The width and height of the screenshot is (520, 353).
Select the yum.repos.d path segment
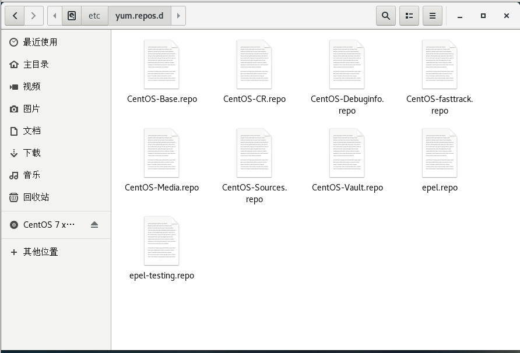coord(139,16)
